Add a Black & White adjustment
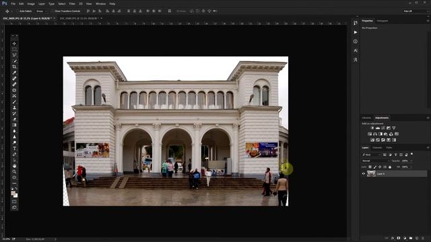 (380, 134)
